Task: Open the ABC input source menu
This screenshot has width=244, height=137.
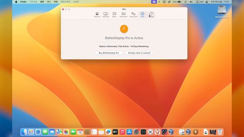Action: point(200,2)
